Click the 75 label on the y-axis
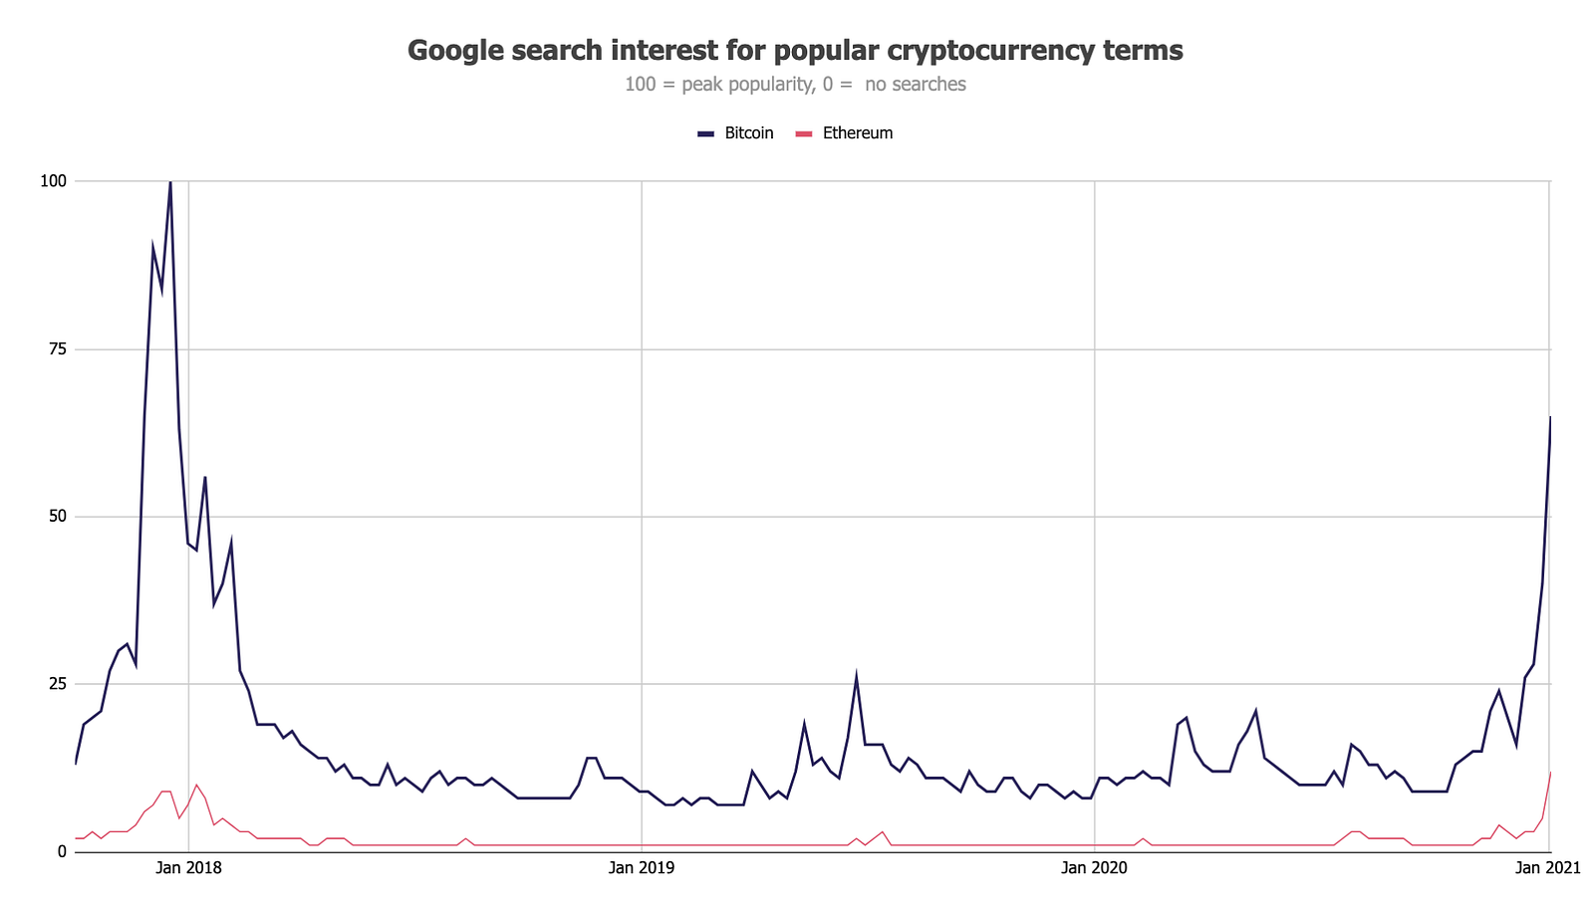 tap(57, 349)
